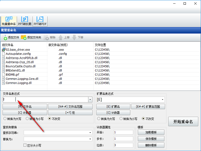Enable the 区分大小写 checkbox
Viewport: 201px width, 151px height.
25,145
